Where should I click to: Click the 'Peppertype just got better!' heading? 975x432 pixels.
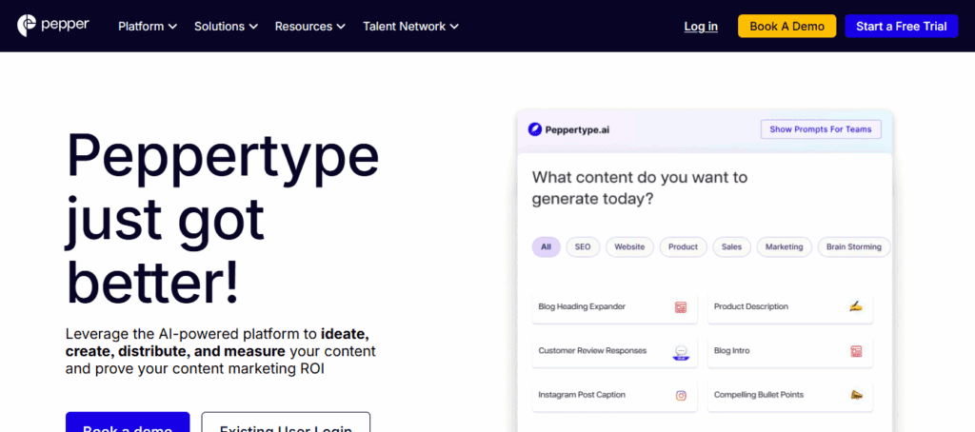222,221
